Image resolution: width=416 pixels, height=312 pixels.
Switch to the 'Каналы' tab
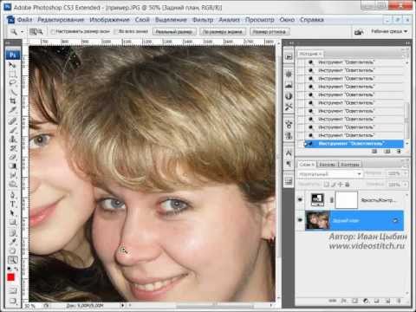click(328, 165)
